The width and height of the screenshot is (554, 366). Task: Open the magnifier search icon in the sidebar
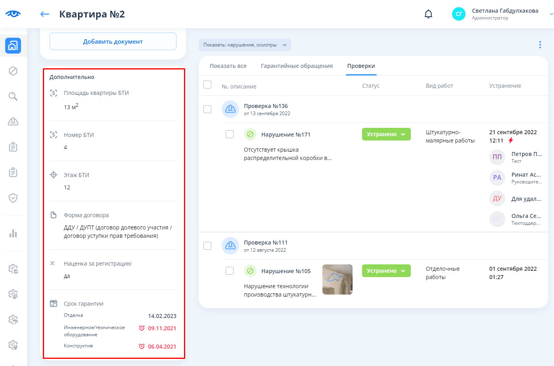[x=13, y=96]
